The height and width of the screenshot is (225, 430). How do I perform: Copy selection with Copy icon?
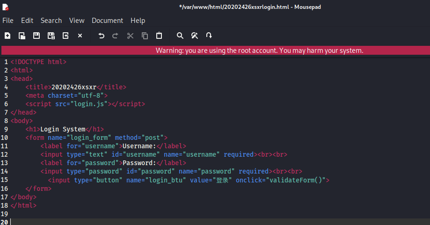(145, 36)
